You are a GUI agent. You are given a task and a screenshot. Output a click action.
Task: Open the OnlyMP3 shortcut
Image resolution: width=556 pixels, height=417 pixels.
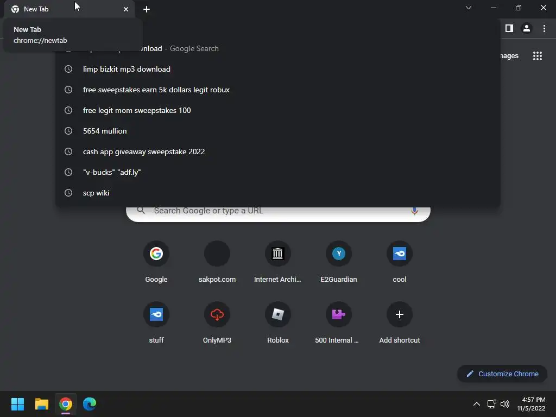pos(217,323)
